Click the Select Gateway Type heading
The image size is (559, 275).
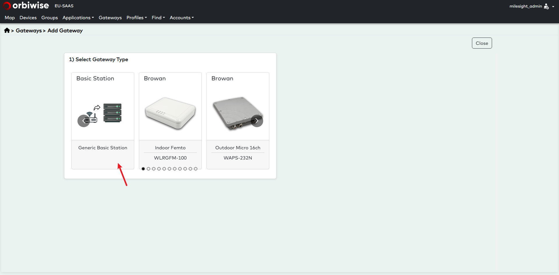[x=98, y=59]
